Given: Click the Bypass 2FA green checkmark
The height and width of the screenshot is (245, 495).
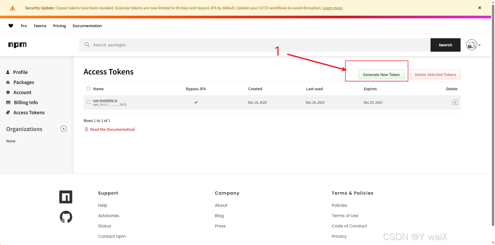Looking at the screenshot, I should click(x=196, y=102).
